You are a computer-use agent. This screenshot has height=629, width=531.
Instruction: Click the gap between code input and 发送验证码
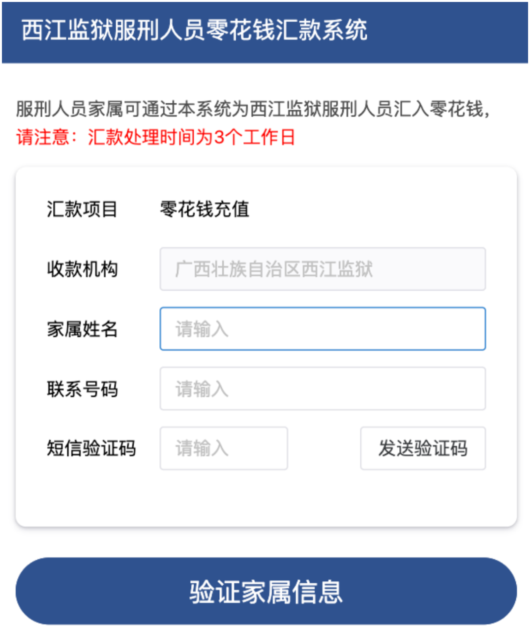(324, 448)
